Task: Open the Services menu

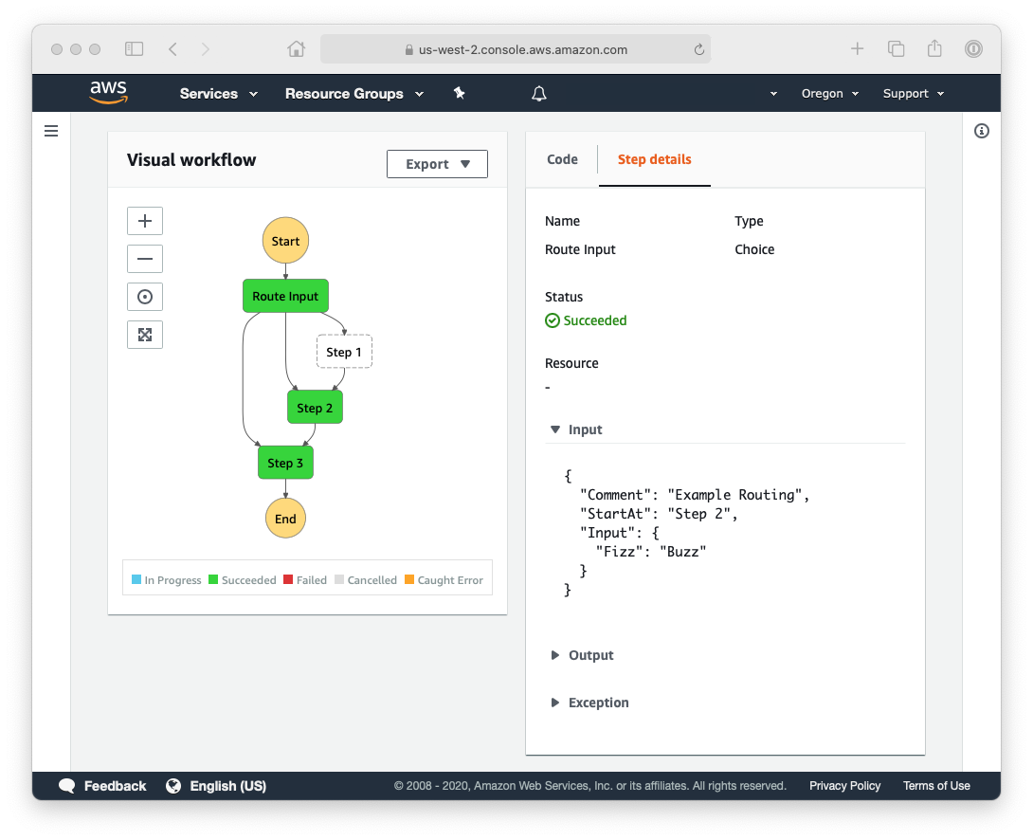Action: click(218, 94)
